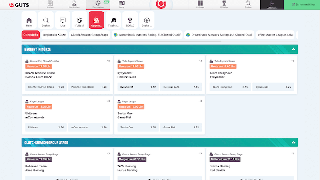Open Dreamhack Masters Spring NA Closed Qual tab

pyautogui.click(x=219, y=35)
